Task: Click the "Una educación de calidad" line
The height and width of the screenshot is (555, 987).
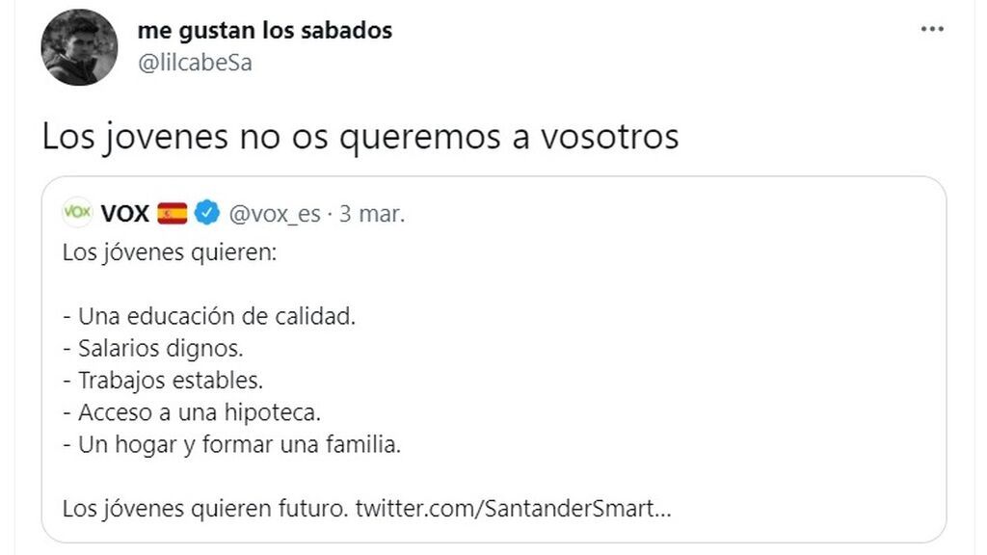Action: (208, 316)
